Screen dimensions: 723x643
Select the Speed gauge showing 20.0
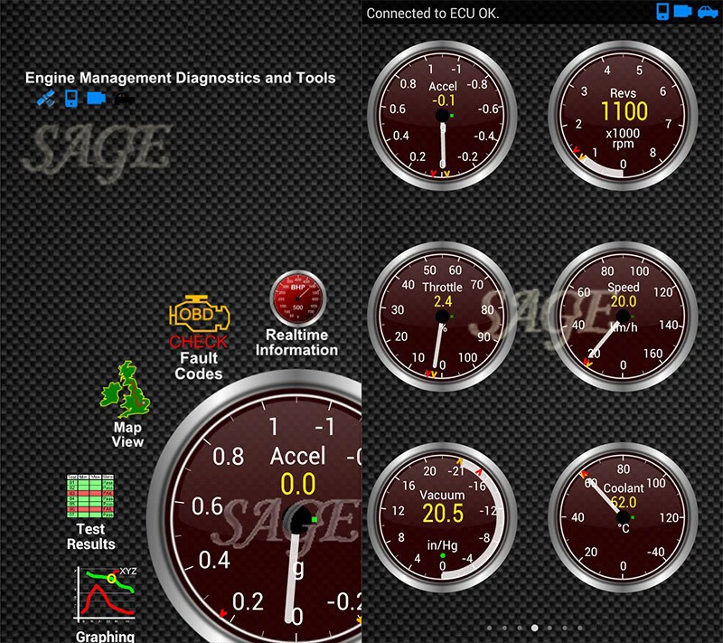click(623, 317)
